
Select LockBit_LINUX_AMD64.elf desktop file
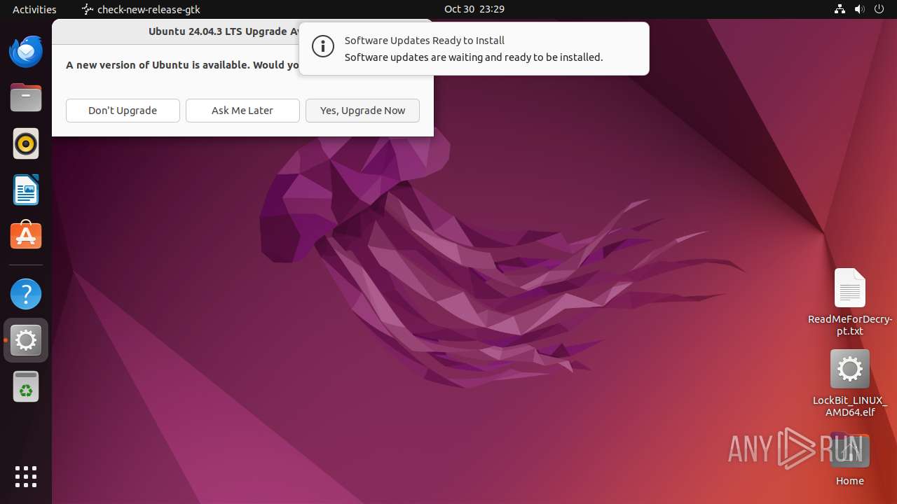point(850,384)
